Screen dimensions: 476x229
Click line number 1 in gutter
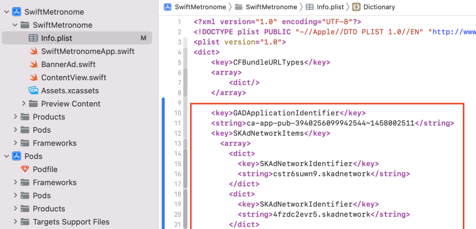pyautogui.click(x=179, y=22)
